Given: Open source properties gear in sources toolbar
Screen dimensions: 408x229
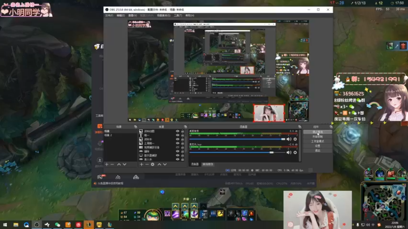Looking at the screenshot, I should [152, 164].
